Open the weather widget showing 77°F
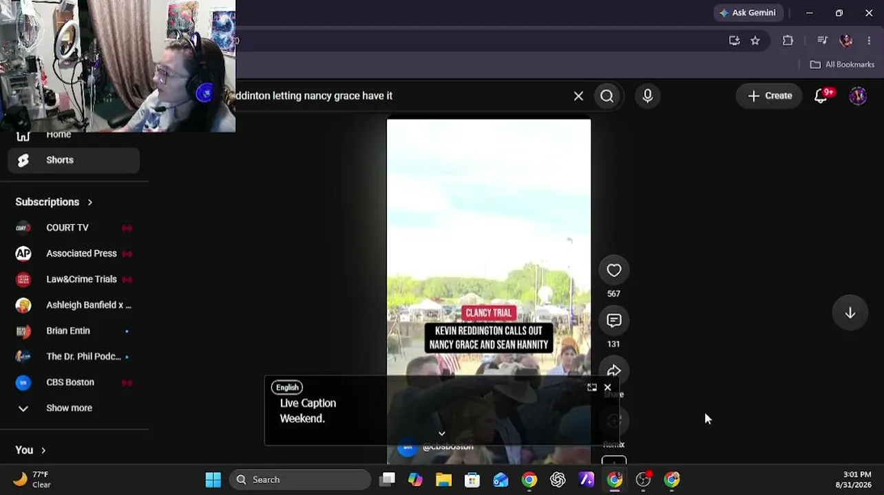 tap(32, 480)
